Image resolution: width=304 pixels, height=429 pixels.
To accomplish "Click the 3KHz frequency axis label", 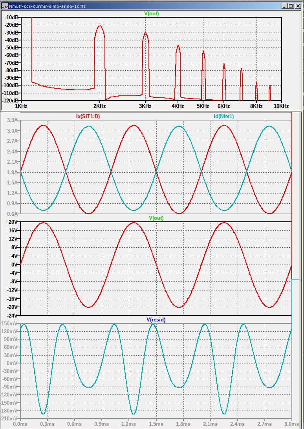I will pos(145,106).
